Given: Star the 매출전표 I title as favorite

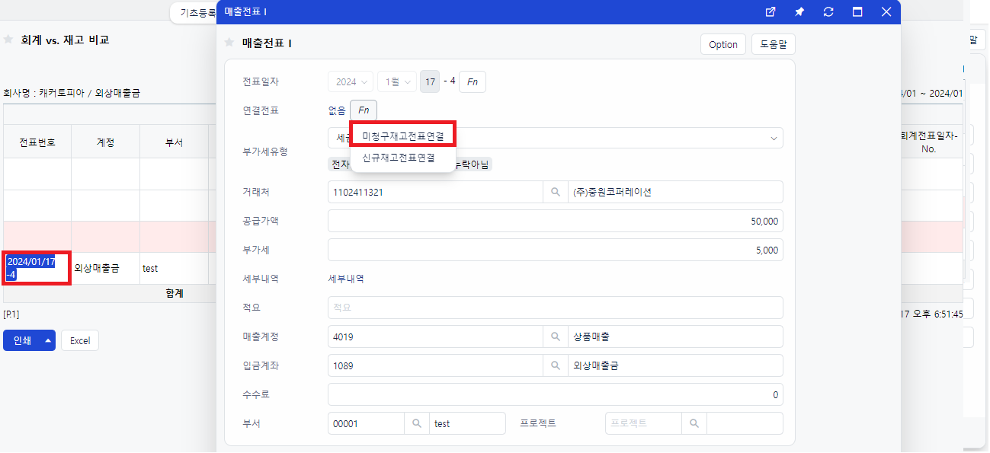Looking at the screenshot, I should click(x=229, y=43).
